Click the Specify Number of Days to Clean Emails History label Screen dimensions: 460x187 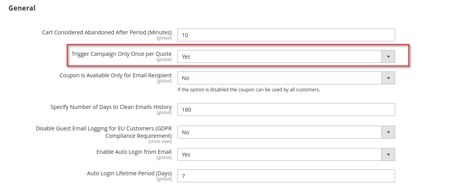coord(111,107)
